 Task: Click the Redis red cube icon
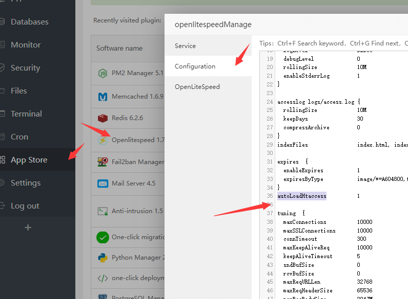click(x=103, y=118)
